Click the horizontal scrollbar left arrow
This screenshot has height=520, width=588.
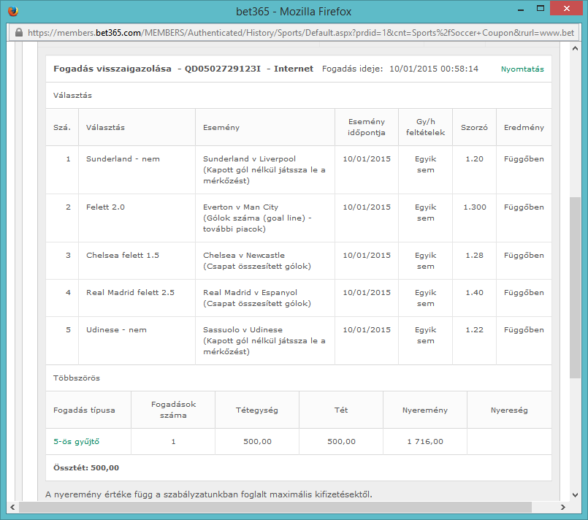[12, 508]
